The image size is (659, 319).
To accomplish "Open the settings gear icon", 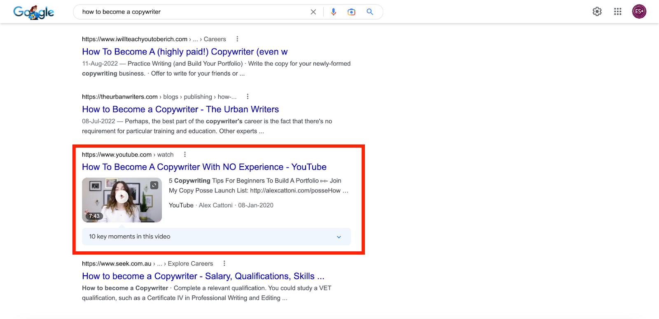I will coord(597,12).
